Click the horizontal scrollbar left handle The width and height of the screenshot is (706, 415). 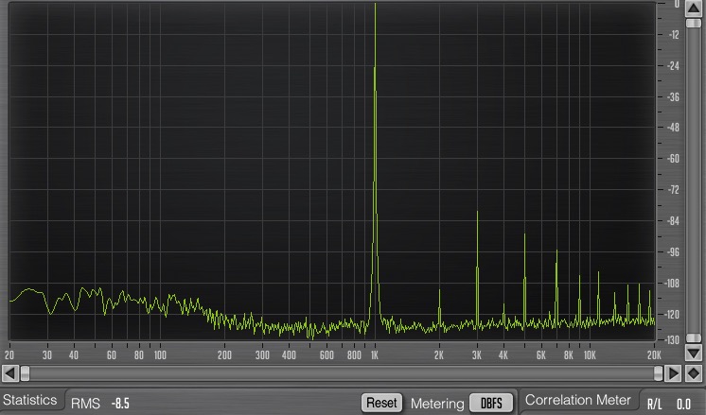coord(26,373)
